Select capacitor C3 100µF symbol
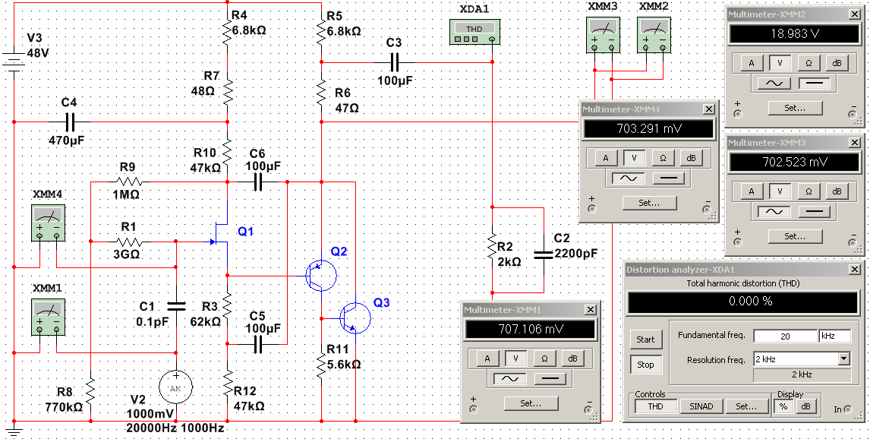 tap(395, 62)
